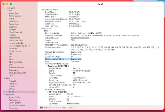Viewport: 165px width, 112px height.
Task: Select Posizioni under Rete
Action: coord(13,84)
